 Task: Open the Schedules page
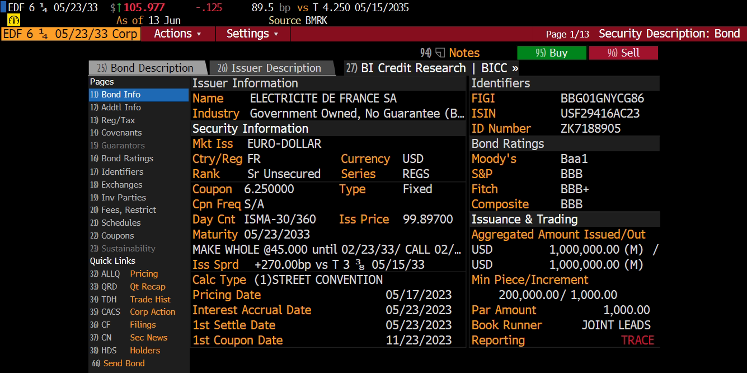pos(115,223)
